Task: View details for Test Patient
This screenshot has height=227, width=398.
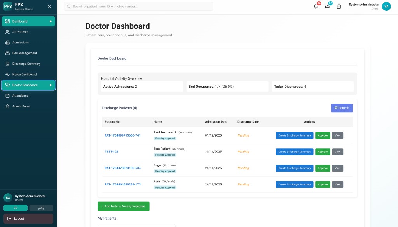Action: tap(338, 152)
